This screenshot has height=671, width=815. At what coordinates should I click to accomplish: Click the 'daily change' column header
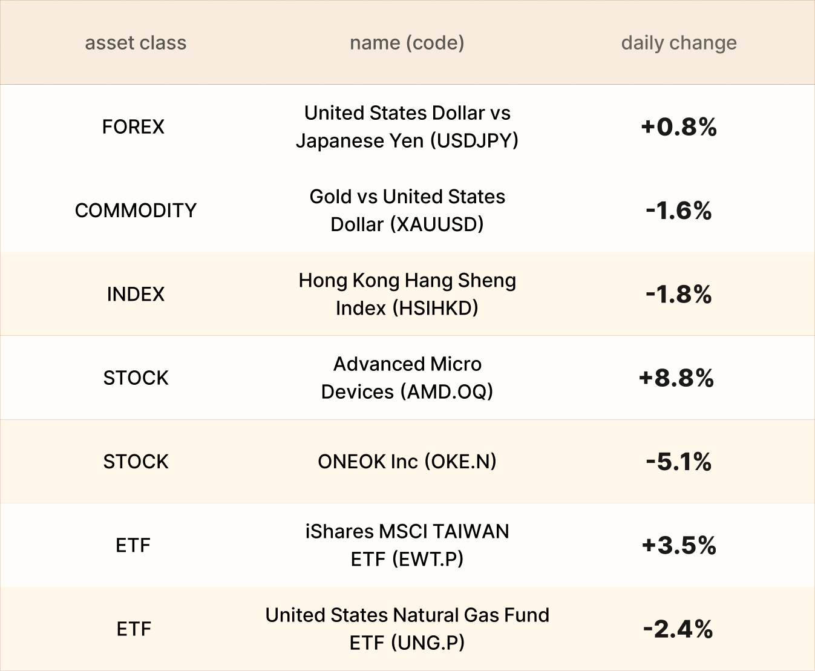(678, 43)
